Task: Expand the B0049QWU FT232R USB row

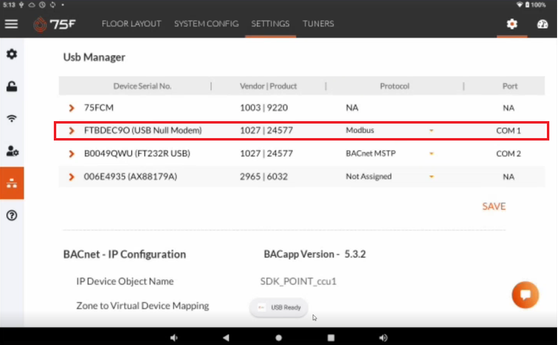Action: point(72,154)
